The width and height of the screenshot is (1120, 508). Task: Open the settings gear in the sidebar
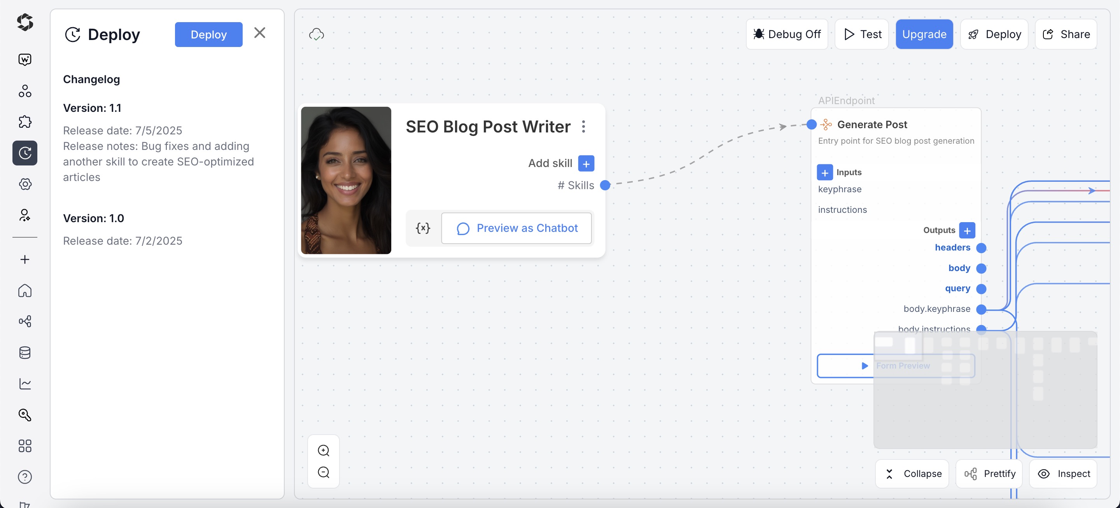point(25,184)
